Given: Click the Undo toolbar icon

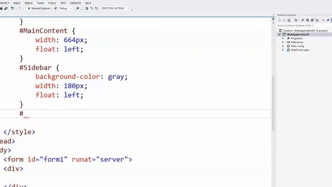Looking at the screenshot, I should pyautogui.click(x=12, y=8).
